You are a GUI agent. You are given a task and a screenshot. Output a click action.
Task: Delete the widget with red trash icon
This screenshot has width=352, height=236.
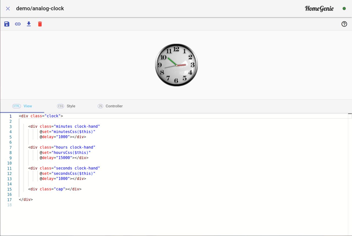pos(40,24)
